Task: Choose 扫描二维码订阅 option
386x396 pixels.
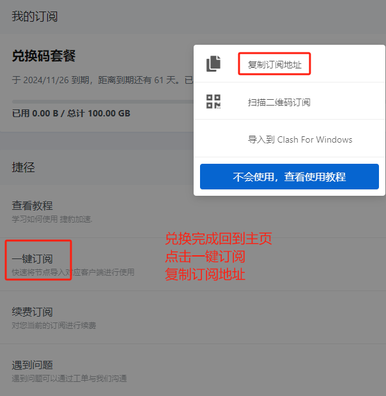Action: (279, 102)
